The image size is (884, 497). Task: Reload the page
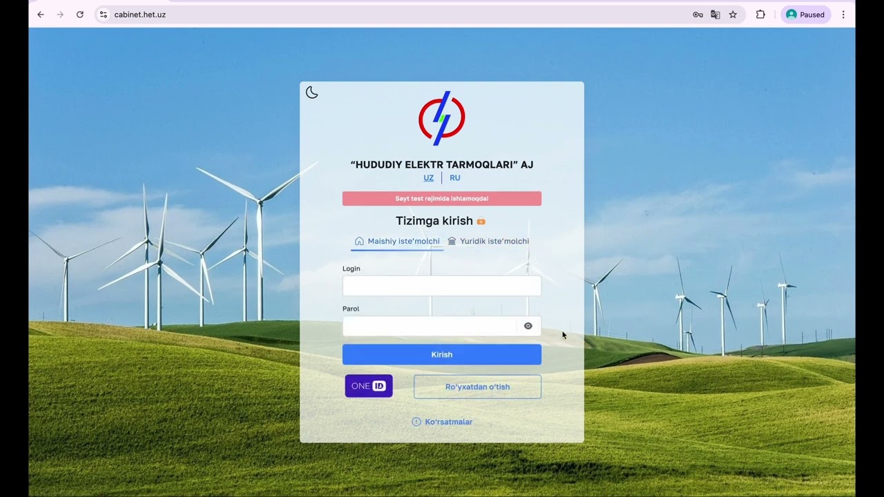[80, 14]
